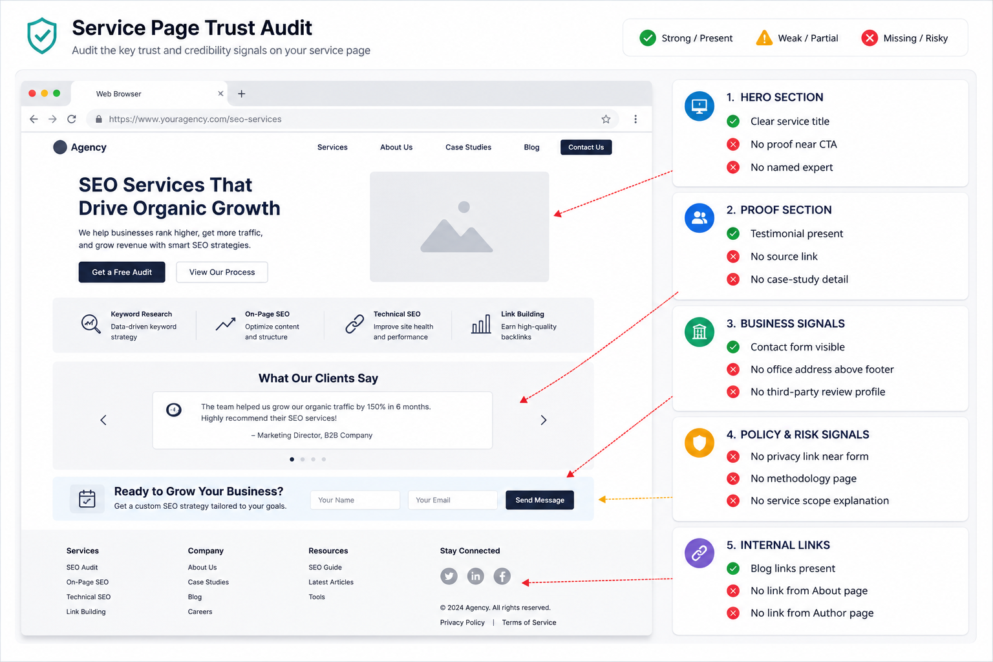
Task: Click the red X by No source link
Action: click(733, 257)
